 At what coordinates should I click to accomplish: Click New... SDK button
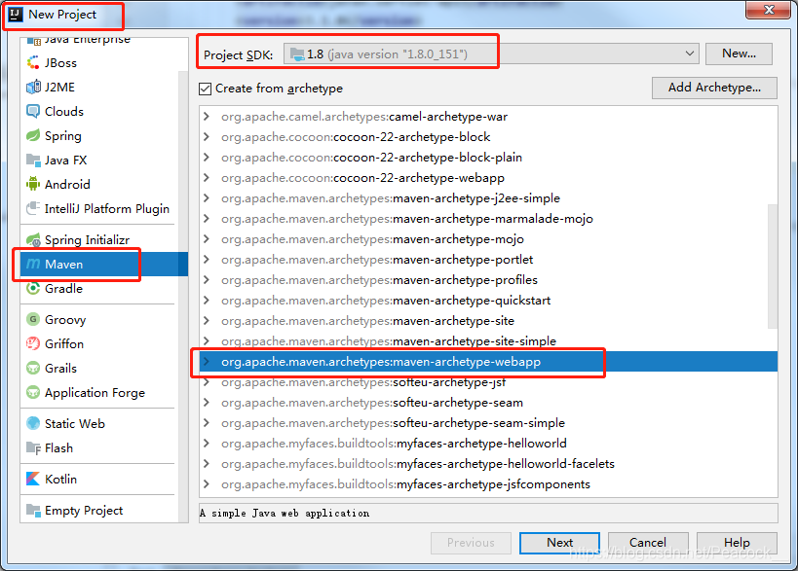pyautogui.click(x=739, y=54)
